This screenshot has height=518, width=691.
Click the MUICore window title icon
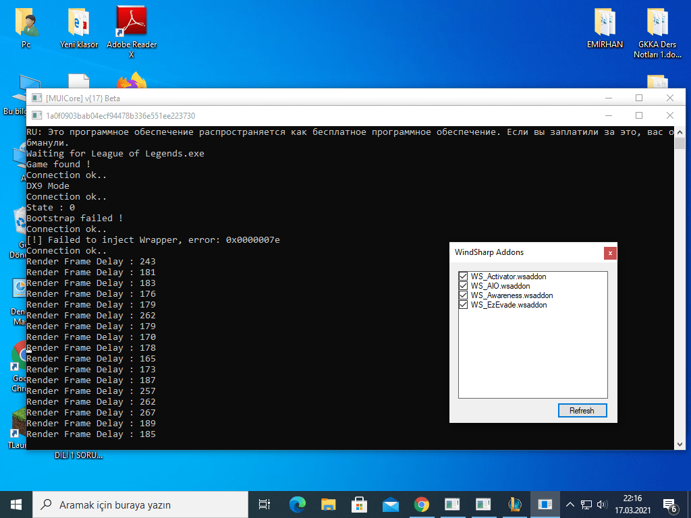(x=37, y=98)
